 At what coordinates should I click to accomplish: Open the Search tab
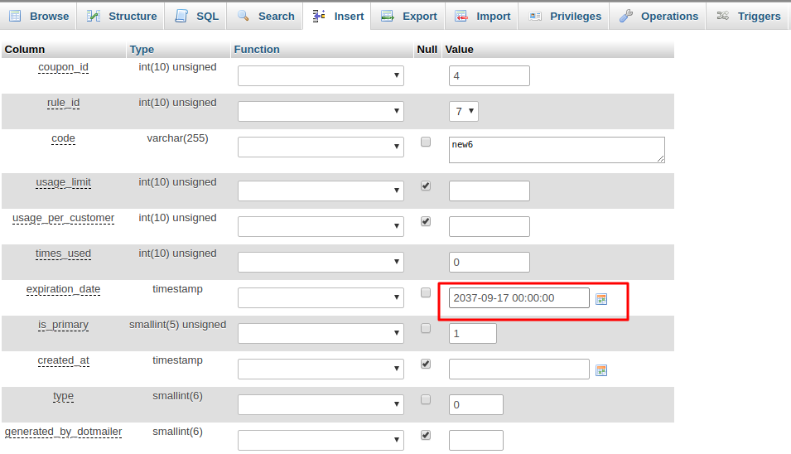click(265, 16)
